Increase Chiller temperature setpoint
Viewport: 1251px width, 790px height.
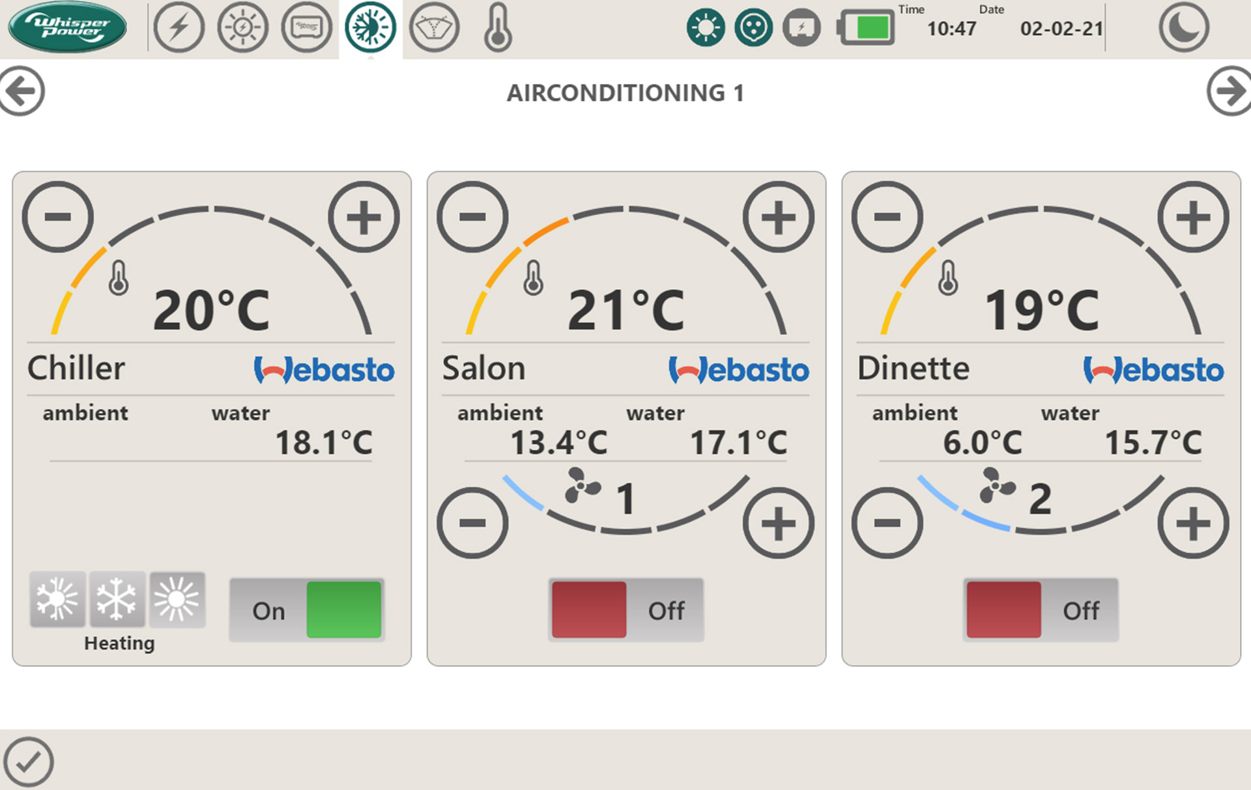[x=363, y=217]
